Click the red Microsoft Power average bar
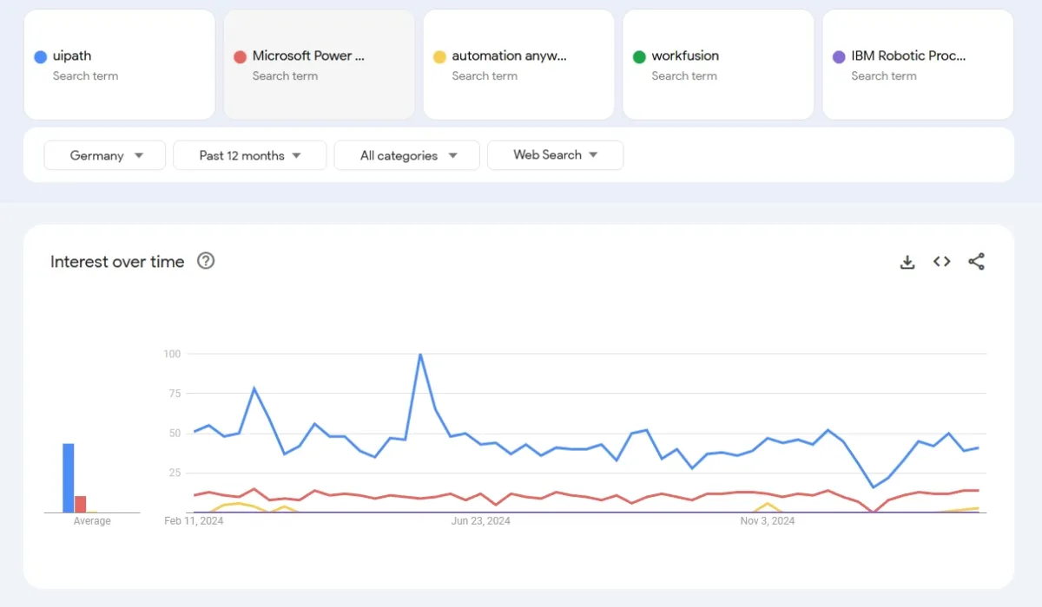 81,504
